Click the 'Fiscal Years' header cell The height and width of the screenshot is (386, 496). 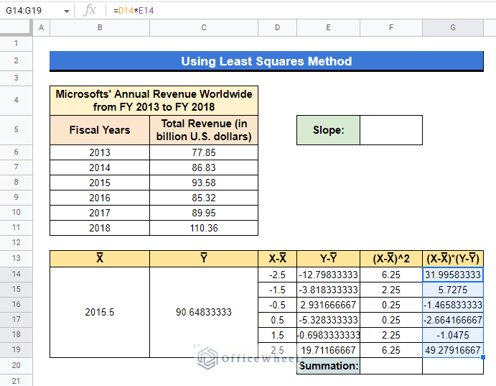click(x=100, y=130)
